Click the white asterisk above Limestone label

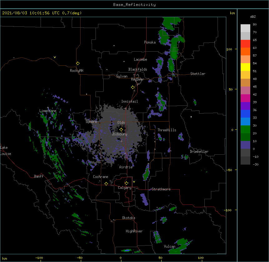pos(48,108)
